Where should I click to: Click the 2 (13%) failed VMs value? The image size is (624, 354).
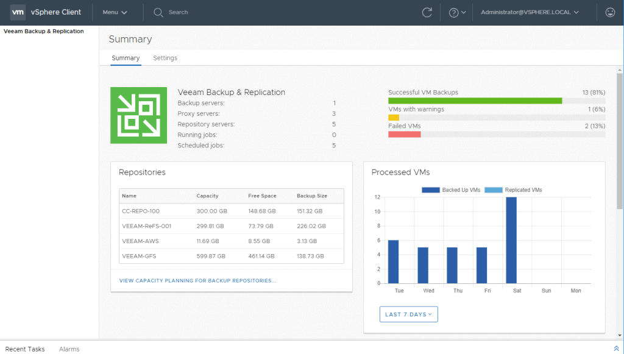click(x=595, y=126)
